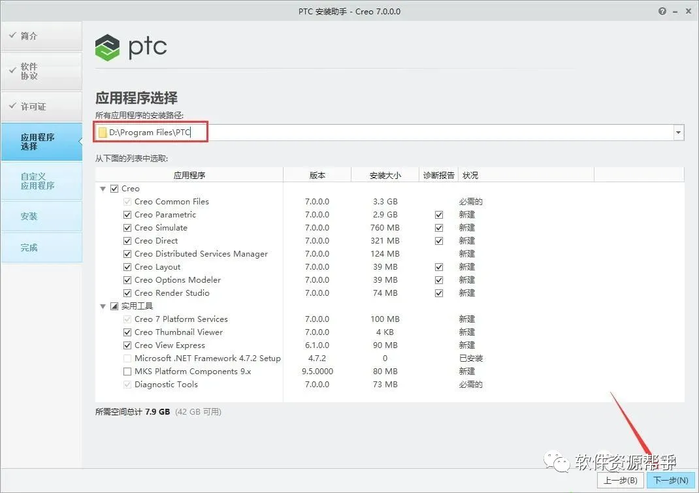Uncheck Creo Thumbnail Viewer
The image size is (699, 493).
click(127, 332)
